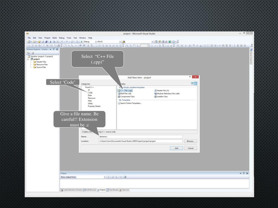Open Solution Explorer from the toolbar icon
Image resolution: width=278 pixels, height=208 pixels.
[156, 42]
